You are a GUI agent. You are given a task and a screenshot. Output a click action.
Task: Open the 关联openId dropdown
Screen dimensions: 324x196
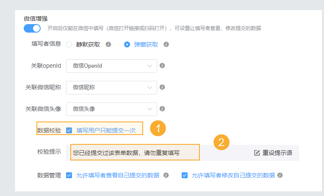click(x=111, y=66)
